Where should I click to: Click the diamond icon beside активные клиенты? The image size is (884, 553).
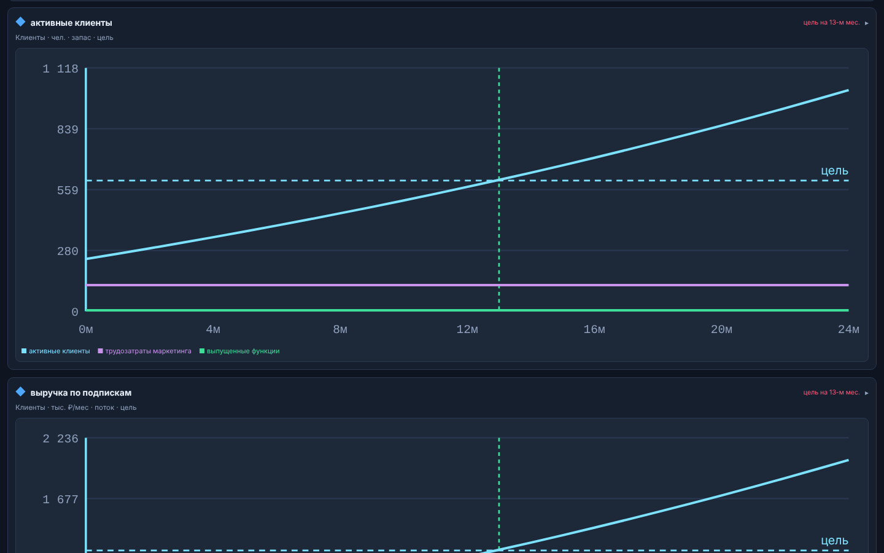20,22
